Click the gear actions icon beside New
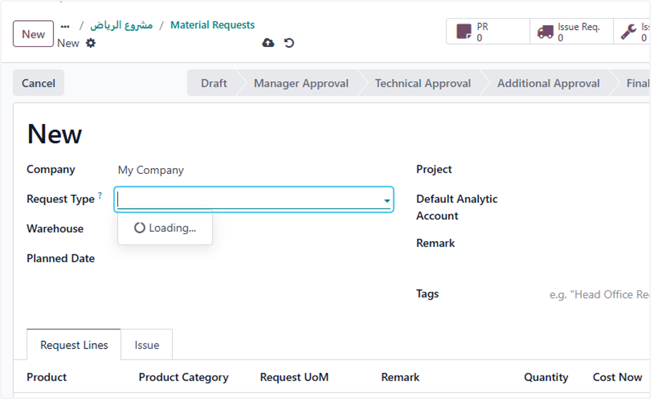 point(91,43)
